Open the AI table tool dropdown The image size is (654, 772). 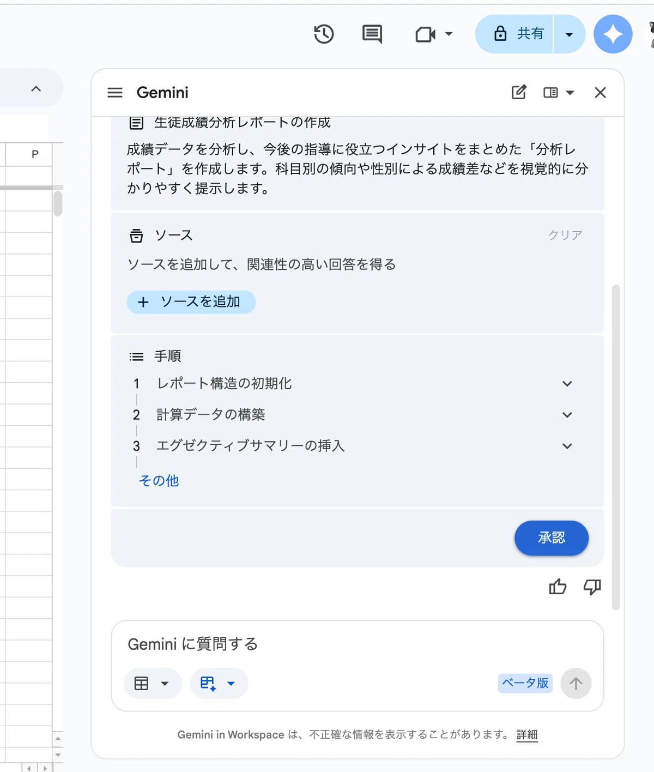pyautogui.click(x=219, y=683)
